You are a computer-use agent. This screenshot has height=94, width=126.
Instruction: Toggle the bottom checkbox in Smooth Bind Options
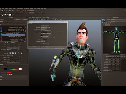(42, 43)
